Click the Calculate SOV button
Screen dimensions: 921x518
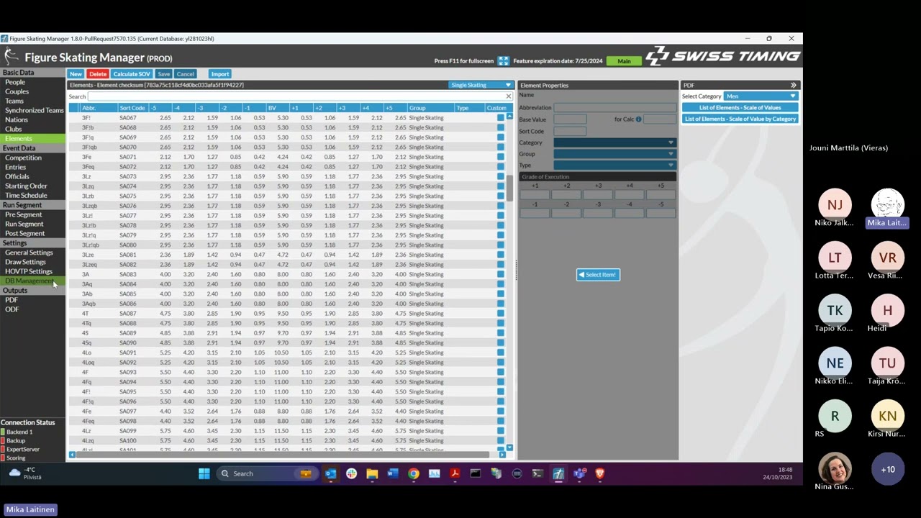(132, 74)
